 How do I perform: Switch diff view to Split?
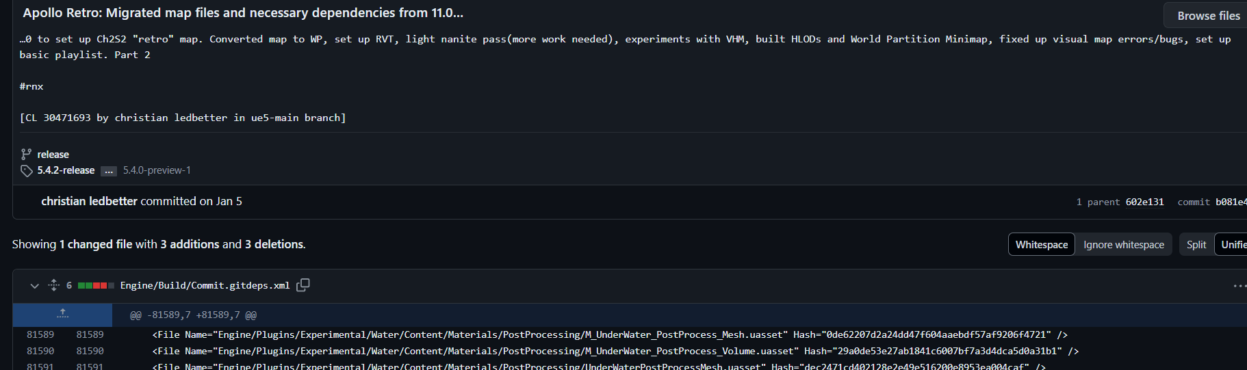1196,244
